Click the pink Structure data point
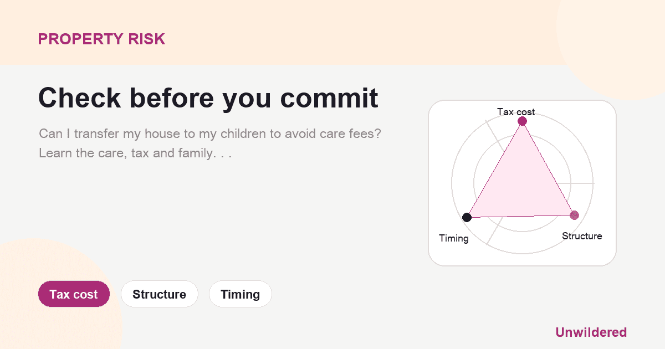Screen dimensions: 665x349 click(574, 215)
